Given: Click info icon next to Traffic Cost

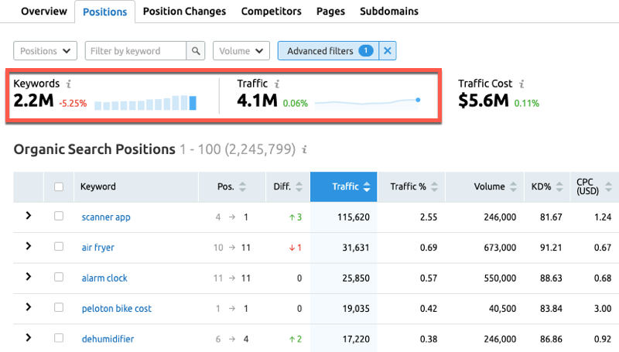Looking at the screenshot, I should tap(522, 84).
